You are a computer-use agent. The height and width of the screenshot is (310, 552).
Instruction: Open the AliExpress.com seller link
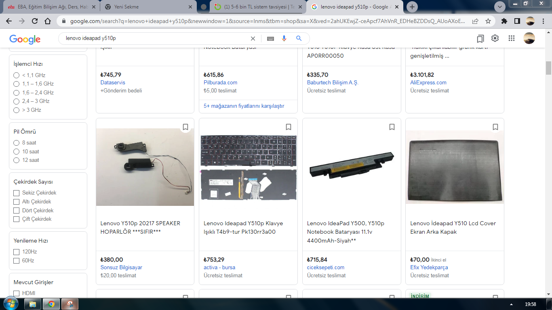(428, 83)
